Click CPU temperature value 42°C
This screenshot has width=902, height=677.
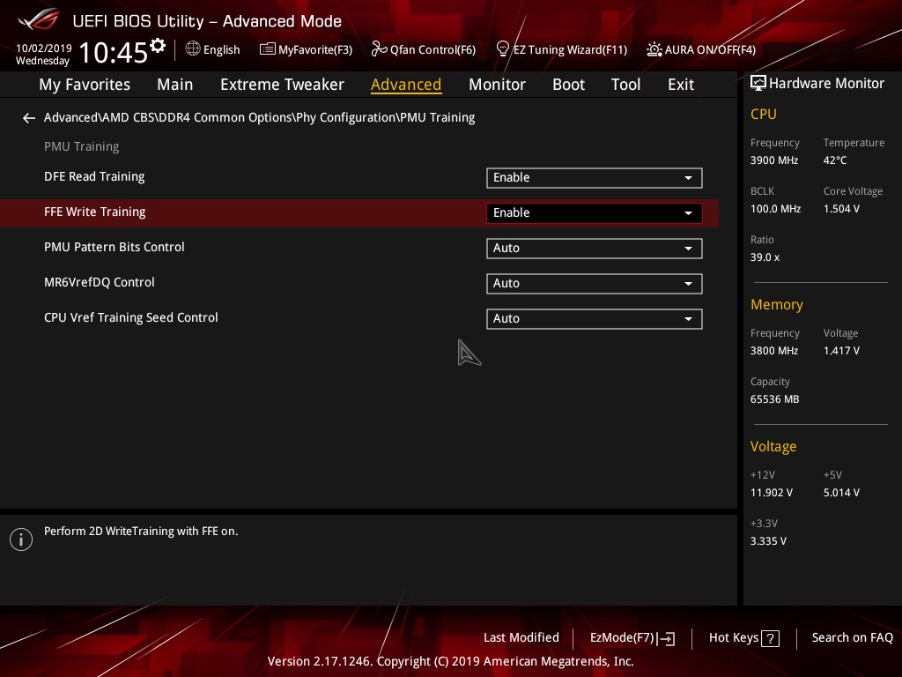835,160
